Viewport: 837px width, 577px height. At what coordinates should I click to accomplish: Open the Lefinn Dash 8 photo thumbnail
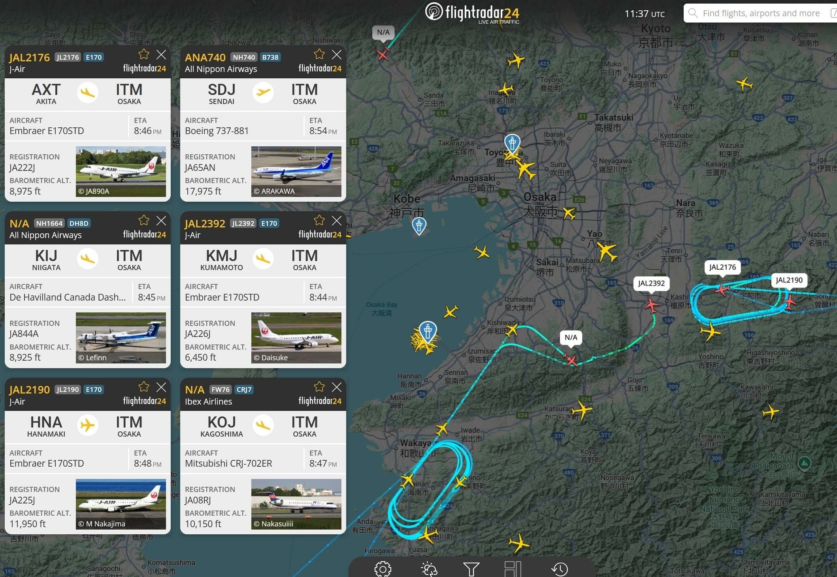click(121, 338)
